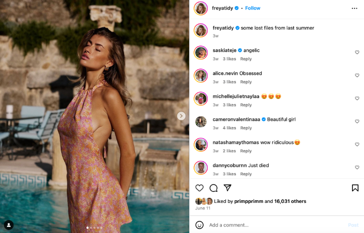The height and width of the screenshot is (233, 364).
Task: Open emoji picker in comment box
Action: [x=199, y=225]
